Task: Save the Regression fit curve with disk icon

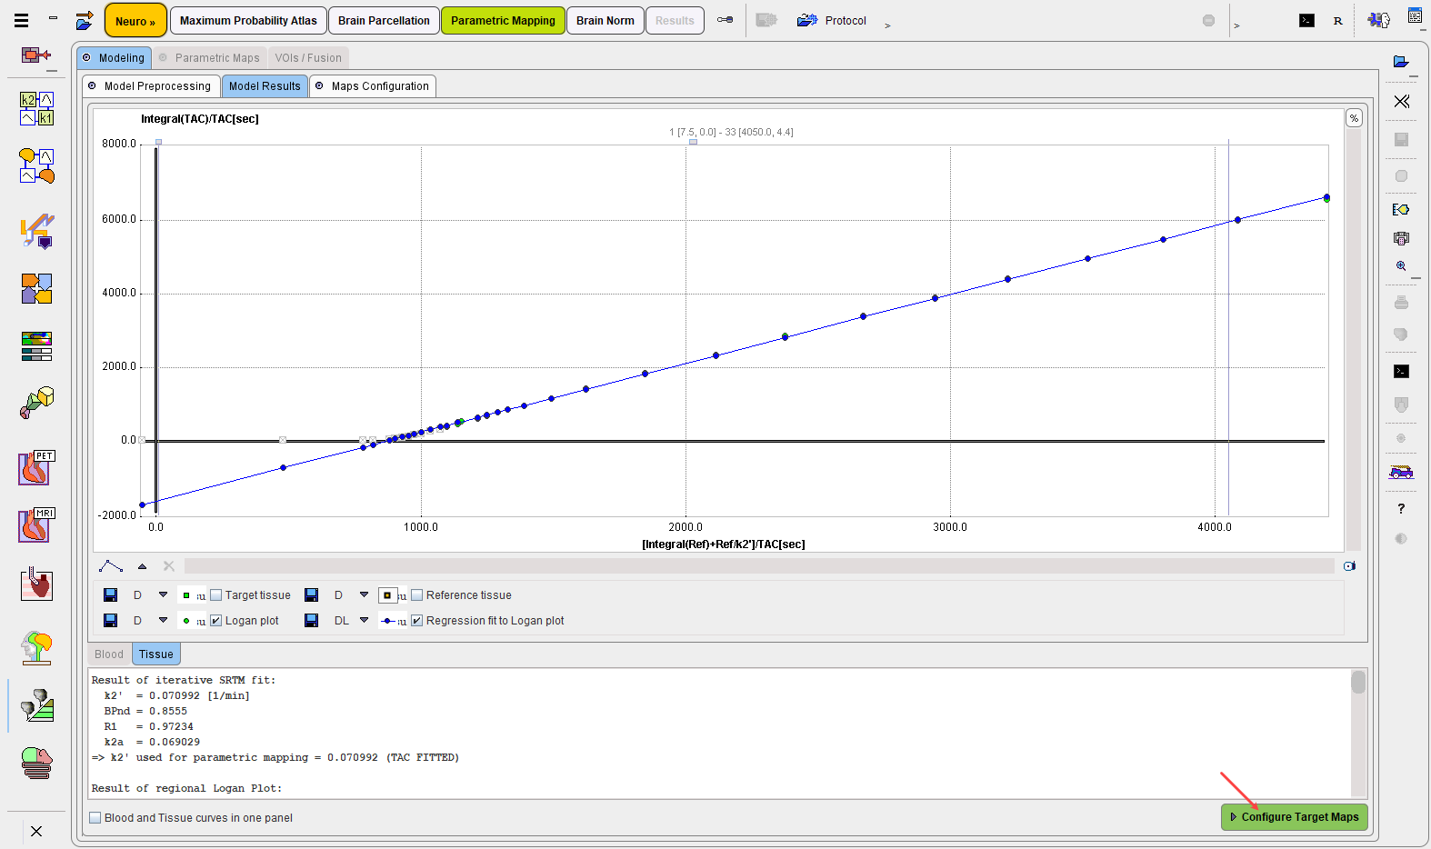Action: tap(311, 621)
